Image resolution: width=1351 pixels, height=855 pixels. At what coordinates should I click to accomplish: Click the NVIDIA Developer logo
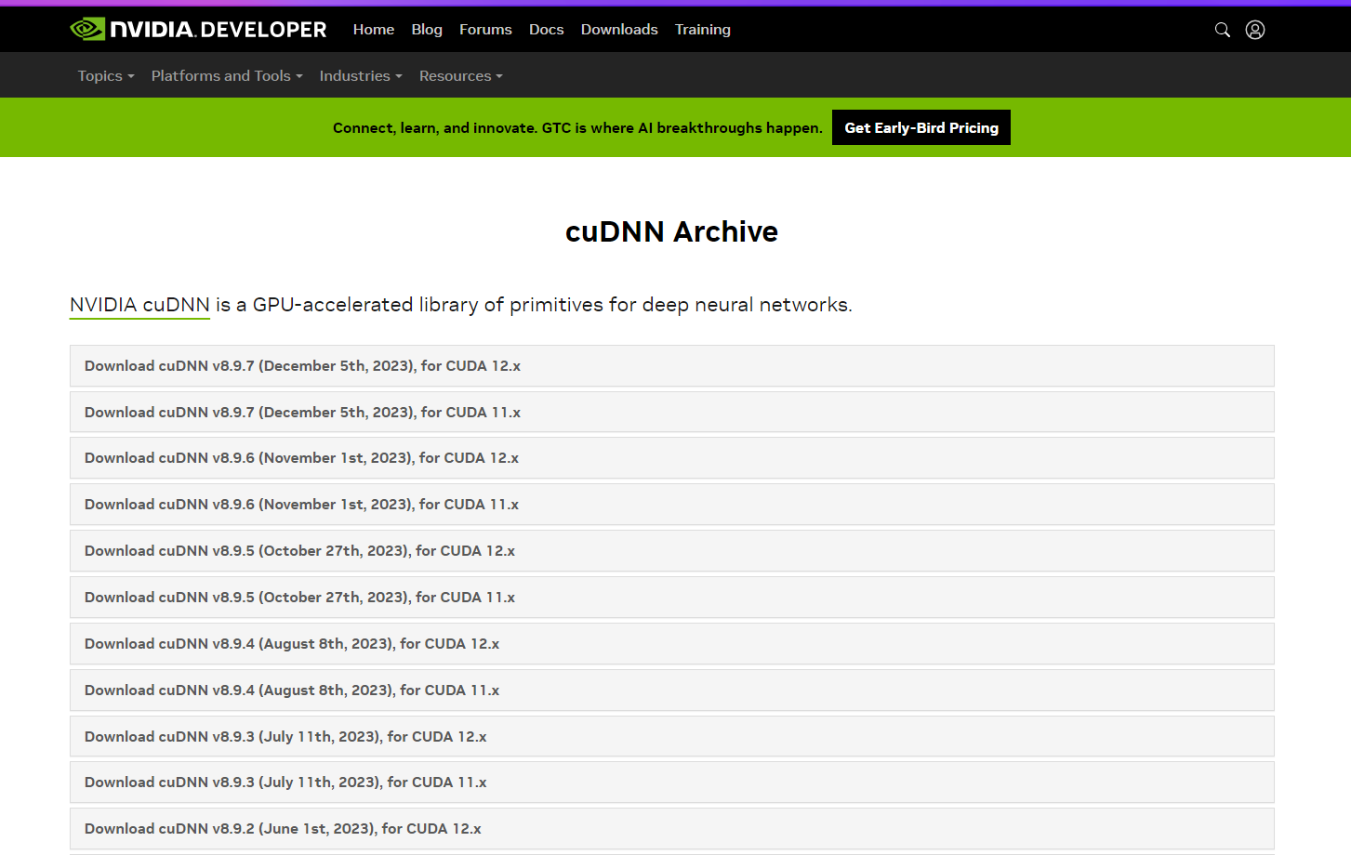[x=198, y=30]
